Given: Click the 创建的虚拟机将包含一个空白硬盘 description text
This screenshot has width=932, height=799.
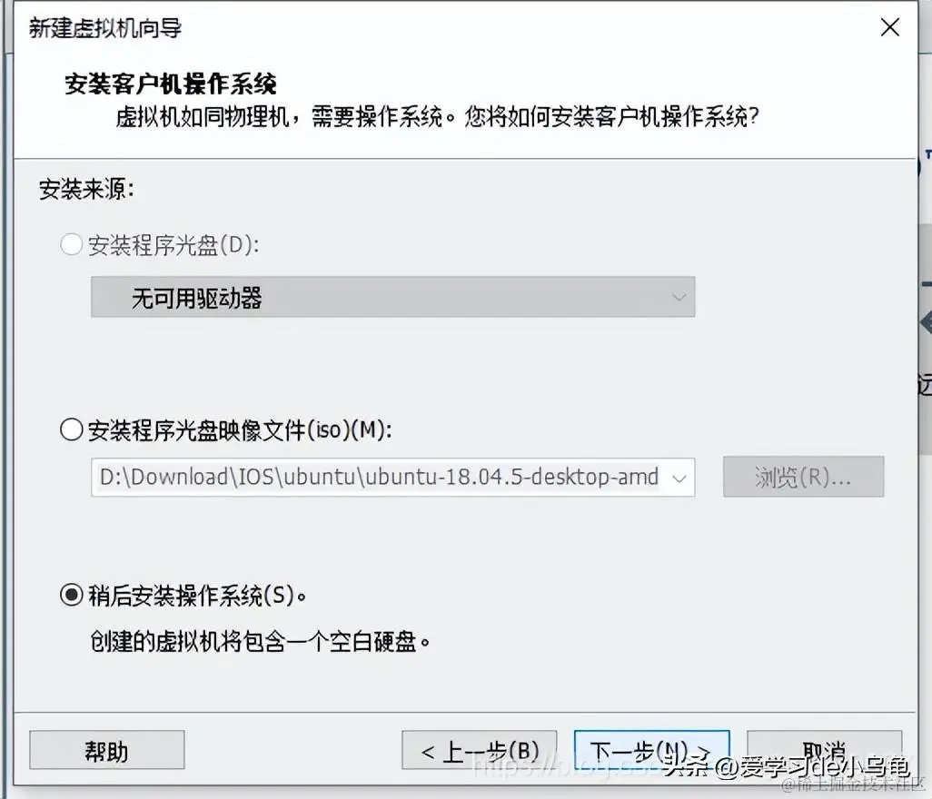Looking at the screenshot, I should pyautogui.click(x=261, y=642).
